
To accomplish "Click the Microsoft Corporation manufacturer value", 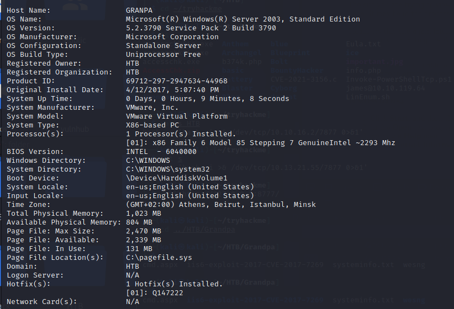I will click(172, 37).
